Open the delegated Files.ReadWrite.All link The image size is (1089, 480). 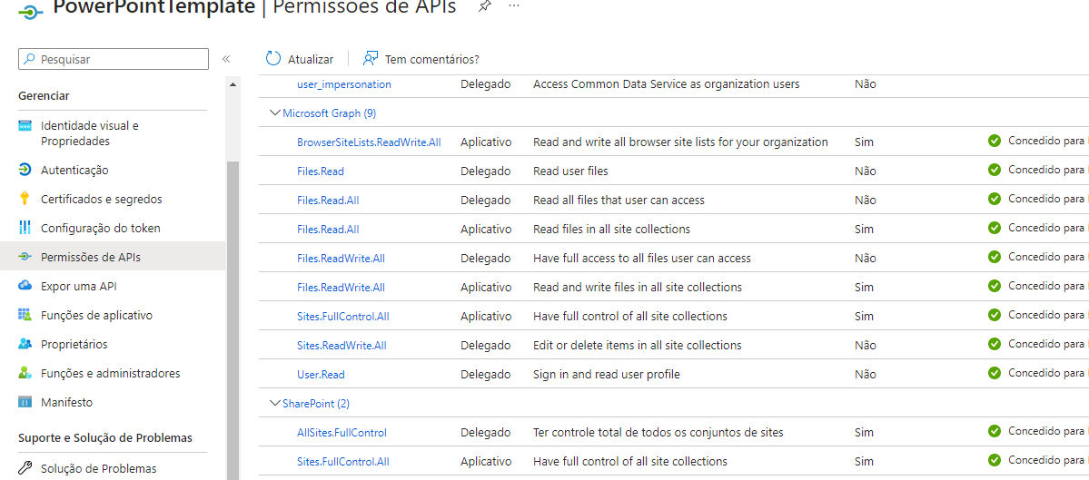(x=341, y=259)
